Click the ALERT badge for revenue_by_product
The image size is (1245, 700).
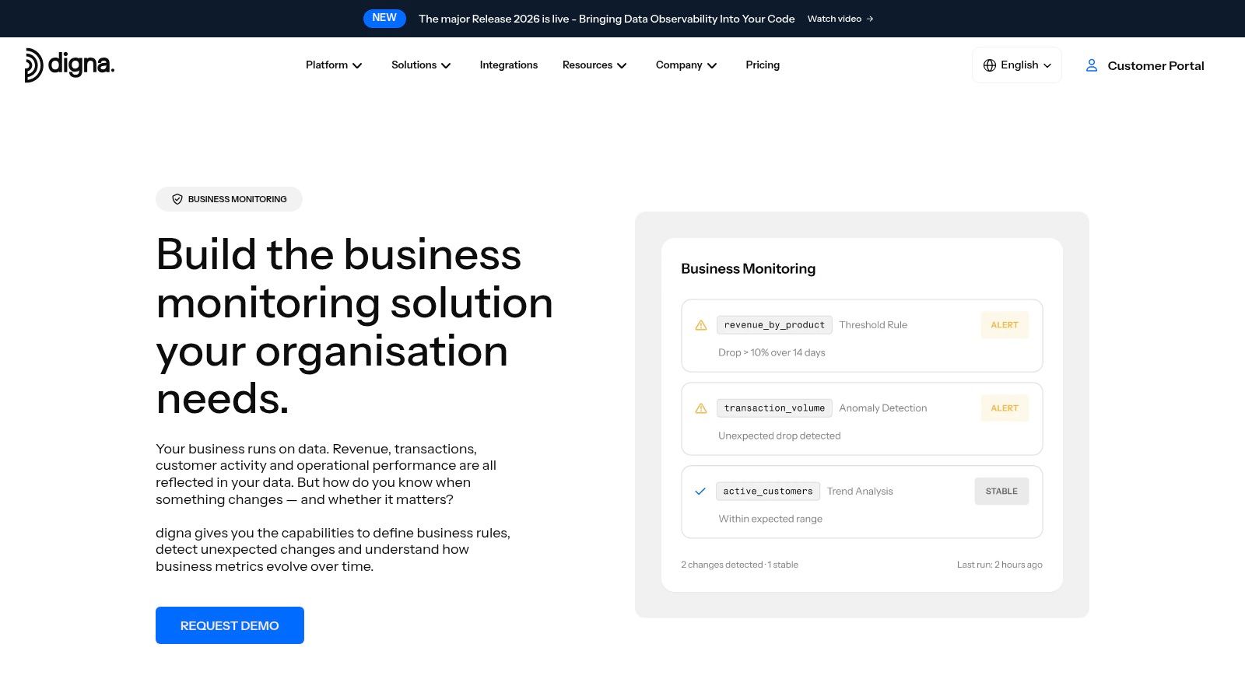(x=1005, y=325)
